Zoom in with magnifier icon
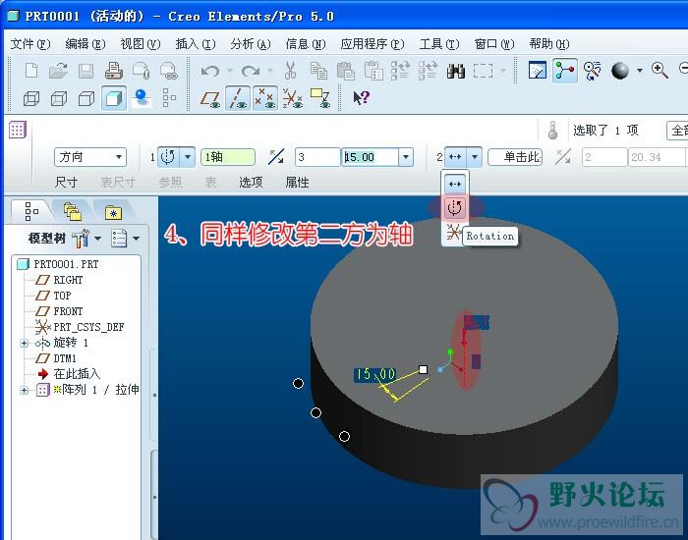 tap(659, 70)
